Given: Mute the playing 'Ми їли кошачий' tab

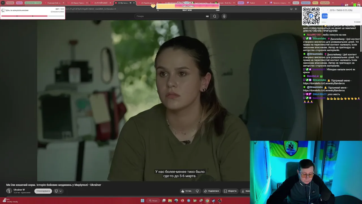Looking at the screenshot, I should click(x=130, y=3).
